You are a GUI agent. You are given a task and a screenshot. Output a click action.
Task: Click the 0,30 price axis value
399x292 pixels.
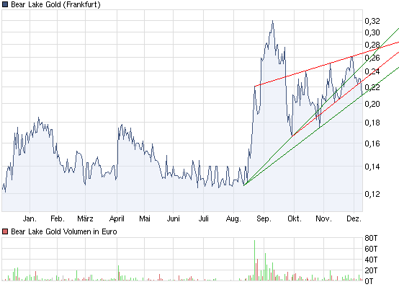pyautogui.click(x=372, y=32)
